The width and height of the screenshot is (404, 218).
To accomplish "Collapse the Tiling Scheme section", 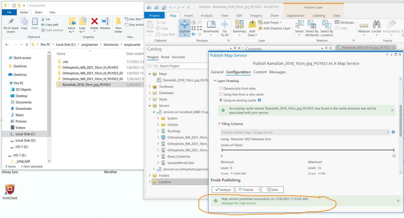I will tap(219, 124).
